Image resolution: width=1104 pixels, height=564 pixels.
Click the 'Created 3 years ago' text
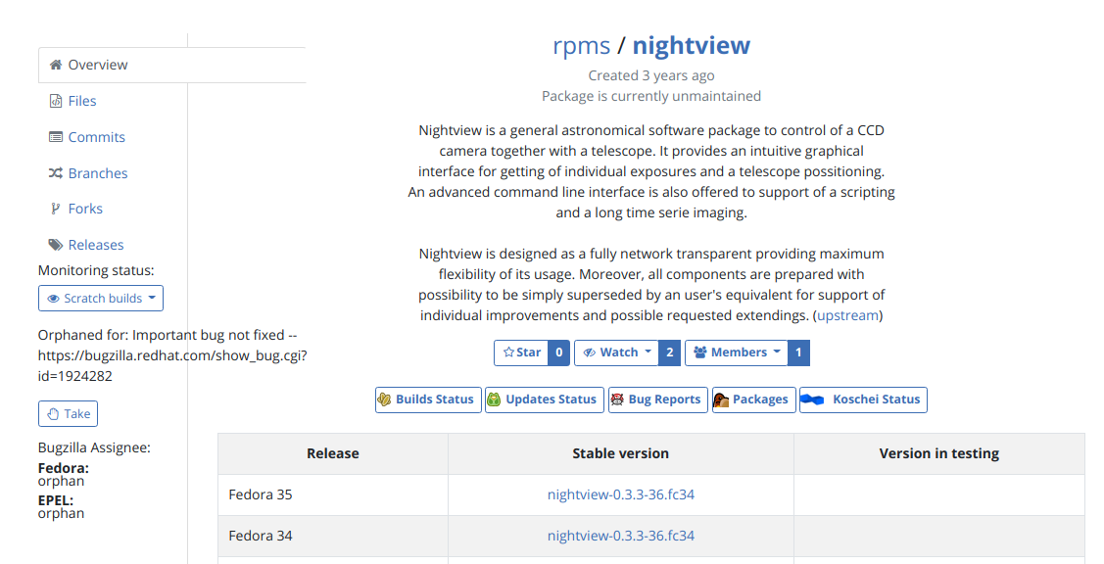point(651,75)
